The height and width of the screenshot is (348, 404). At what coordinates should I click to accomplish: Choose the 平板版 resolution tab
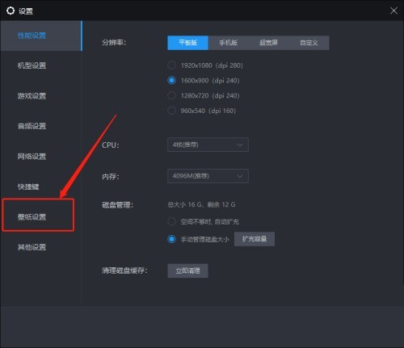187,43
